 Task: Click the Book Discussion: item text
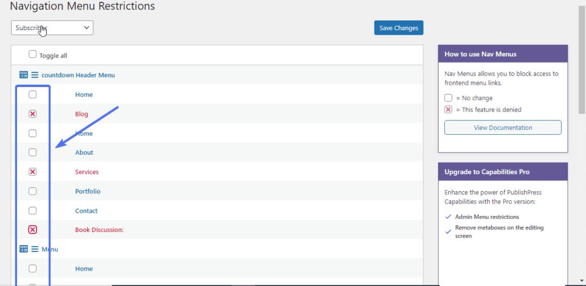(100, 230)
